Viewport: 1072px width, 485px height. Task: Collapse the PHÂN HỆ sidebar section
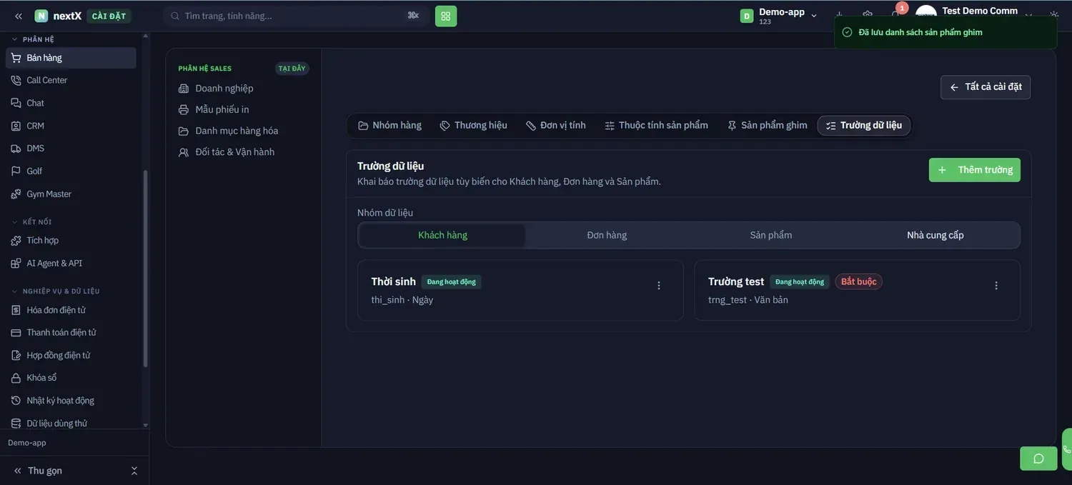[33, 39]
